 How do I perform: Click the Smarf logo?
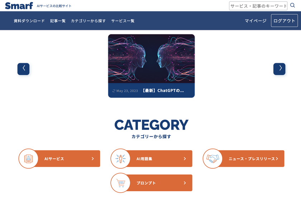pos(19,6)
